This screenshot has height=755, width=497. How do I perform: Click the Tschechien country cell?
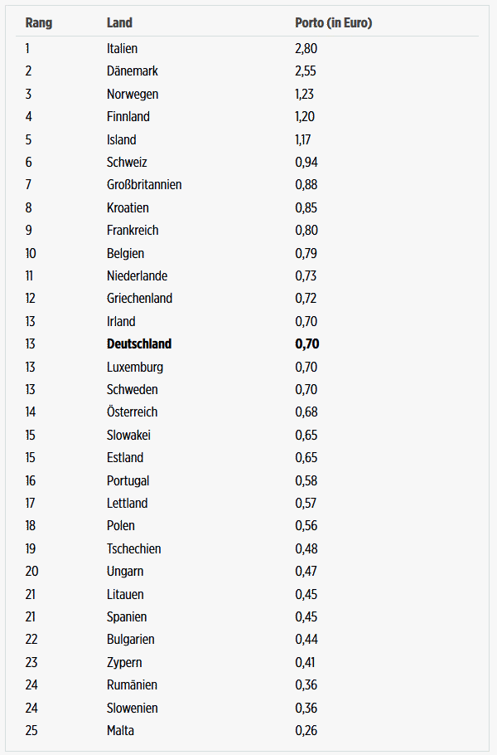(133, 548)
